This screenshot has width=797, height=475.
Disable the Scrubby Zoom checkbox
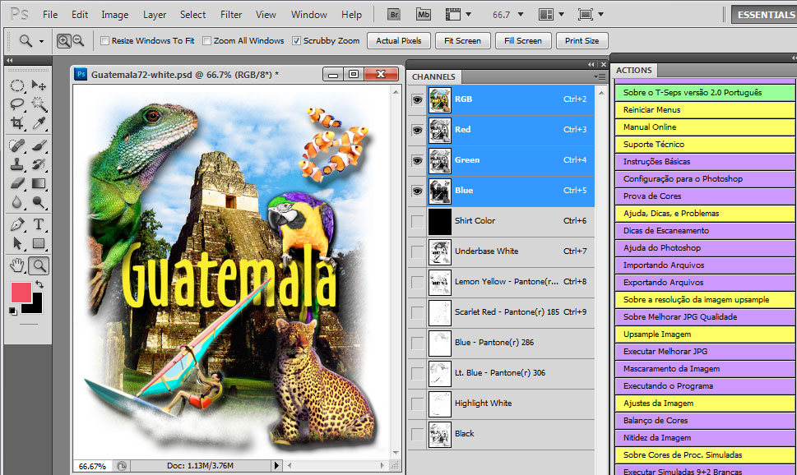(296, 41)
